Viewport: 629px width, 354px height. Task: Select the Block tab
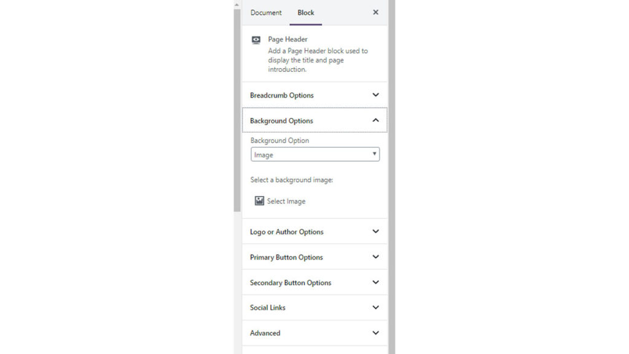coord(306,12)
